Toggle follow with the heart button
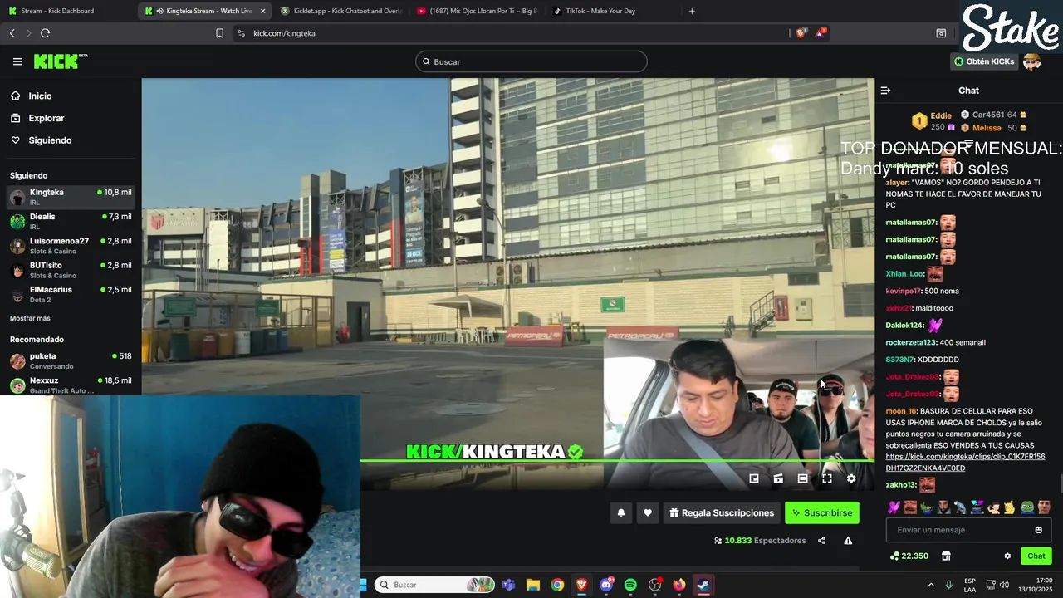 pyautogui.click(x=648, y=513)
